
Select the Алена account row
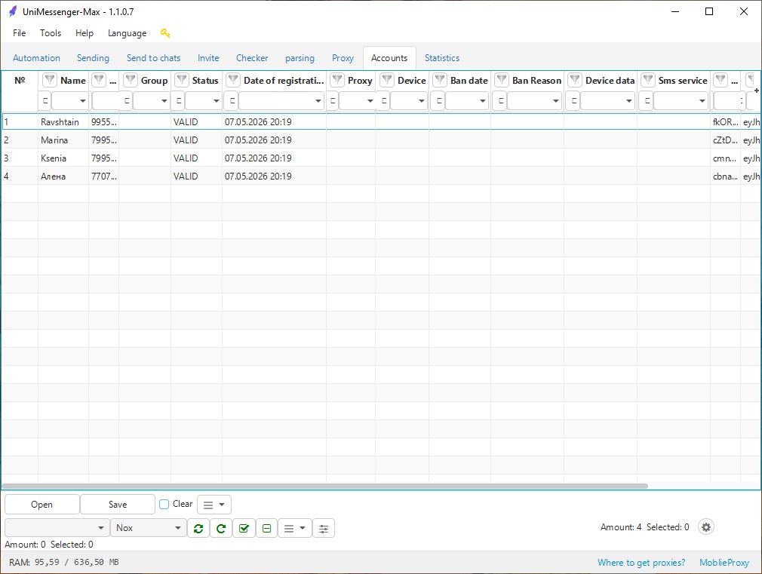point(381,176)
